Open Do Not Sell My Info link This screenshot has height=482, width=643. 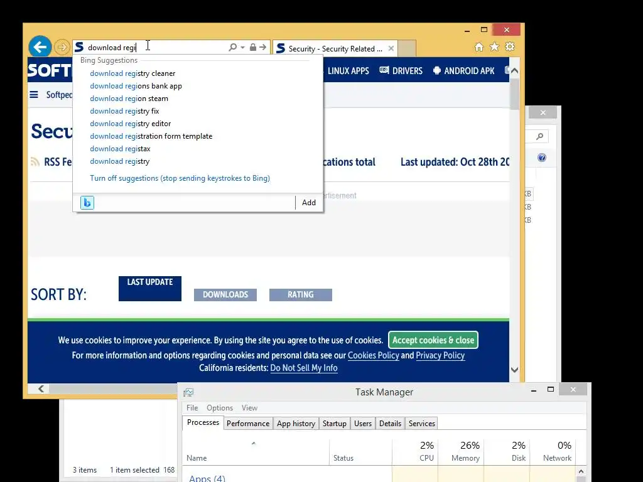click(x=304, y=368)
